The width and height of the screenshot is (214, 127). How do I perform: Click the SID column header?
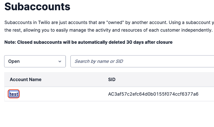112,79
